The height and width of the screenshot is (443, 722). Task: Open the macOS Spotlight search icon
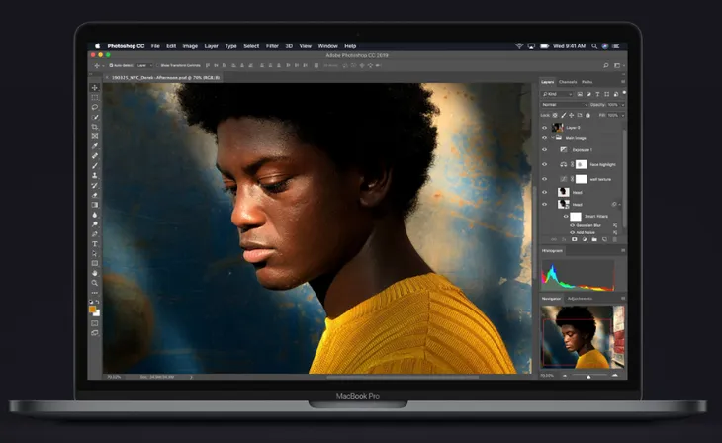click(x=594, y=46)
